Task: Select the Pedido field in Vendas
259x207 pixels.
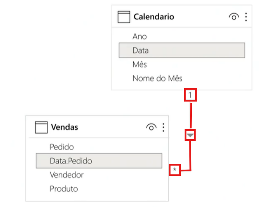Action: click(x=62, y=147)
